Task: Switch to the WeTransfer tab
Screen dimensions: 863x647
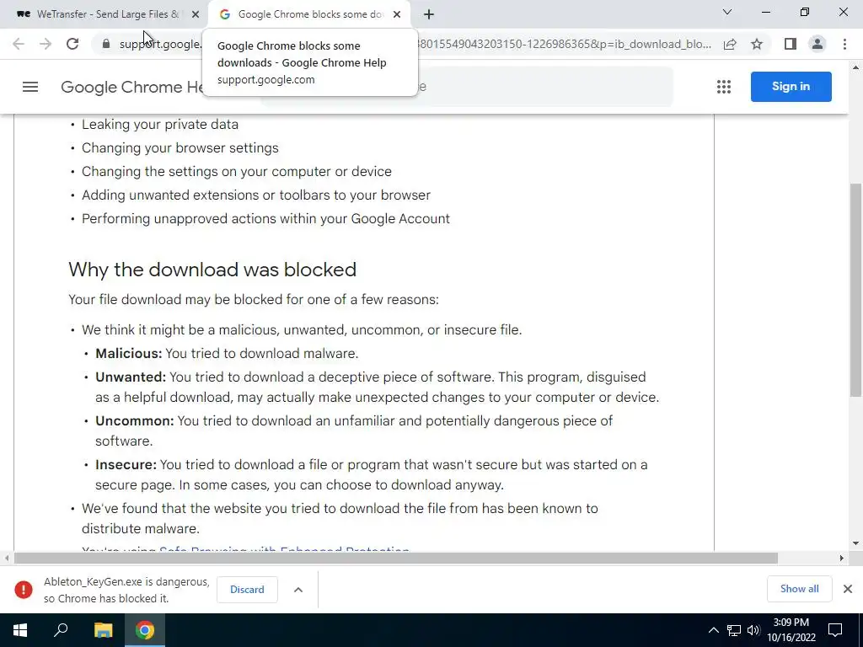Action: pos(105,14)
